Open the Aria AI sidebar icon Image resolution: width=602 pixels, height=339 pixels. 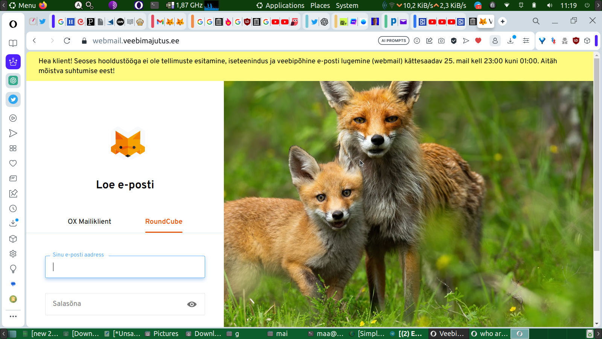pos(13,62)
